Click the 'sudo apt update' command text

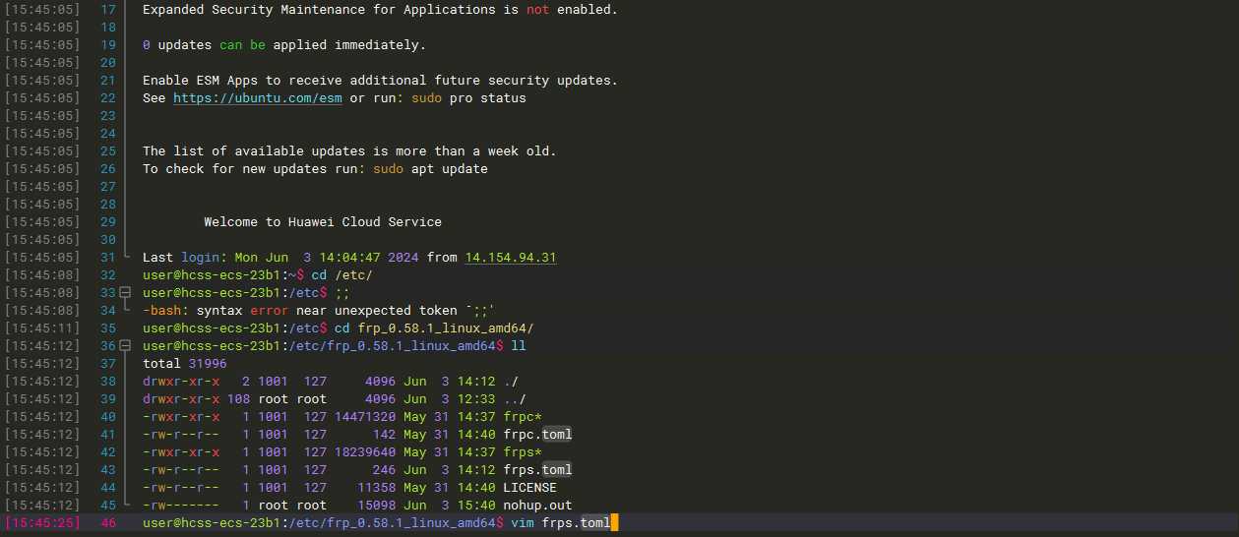coord(430,169)
